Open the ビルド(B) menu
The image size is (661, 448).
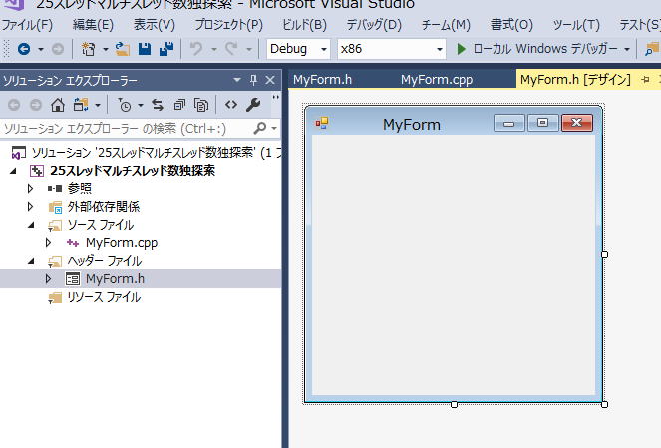304,25
